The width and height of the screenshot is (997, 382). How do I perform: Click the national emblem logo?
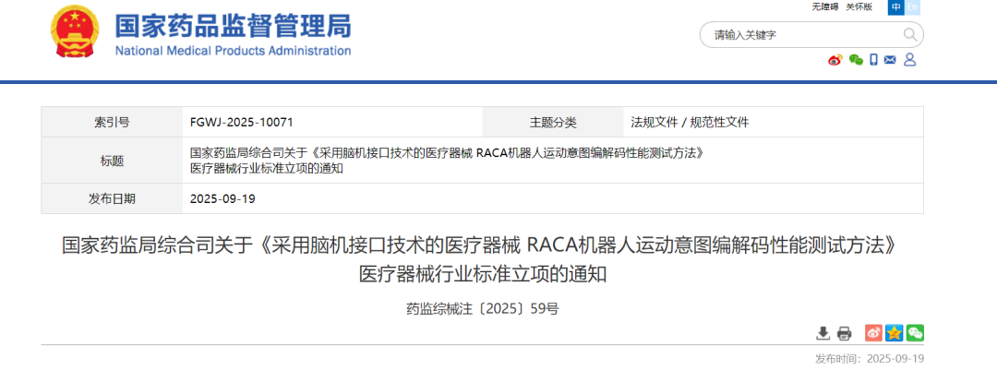pos(75,31)
